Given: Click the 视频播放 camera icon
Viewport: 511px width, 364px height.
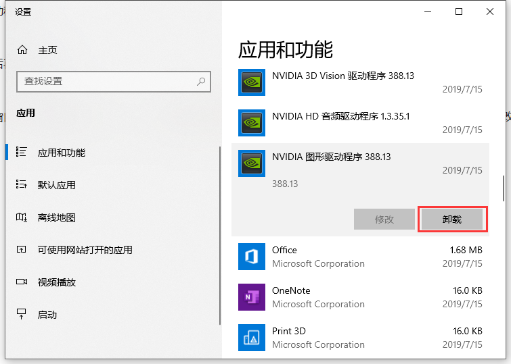Looking at the screenshot, I should point(22,282).
